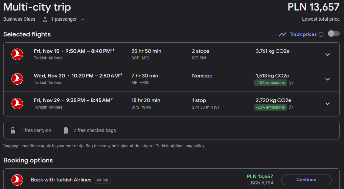Open the Track prices info icon
The width and height of the screenshot is (344, 189).
pos(321,34)
